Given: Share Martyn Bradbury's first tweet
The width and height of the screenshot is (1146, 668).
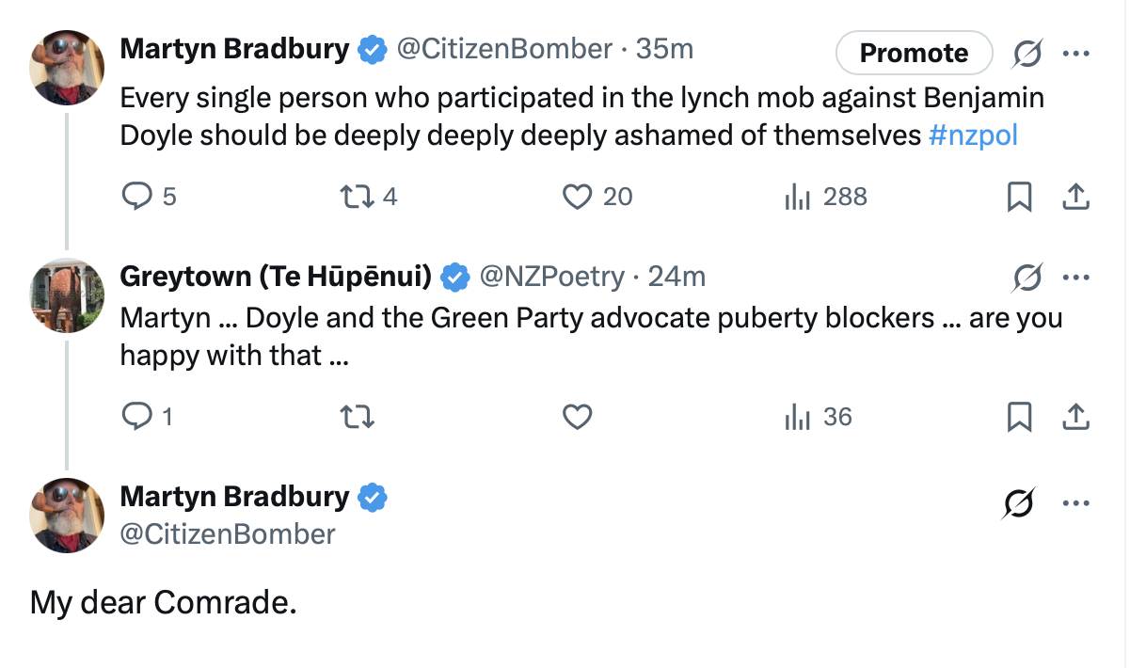Looking at the screenshot, I should [x=1075, y=197].
